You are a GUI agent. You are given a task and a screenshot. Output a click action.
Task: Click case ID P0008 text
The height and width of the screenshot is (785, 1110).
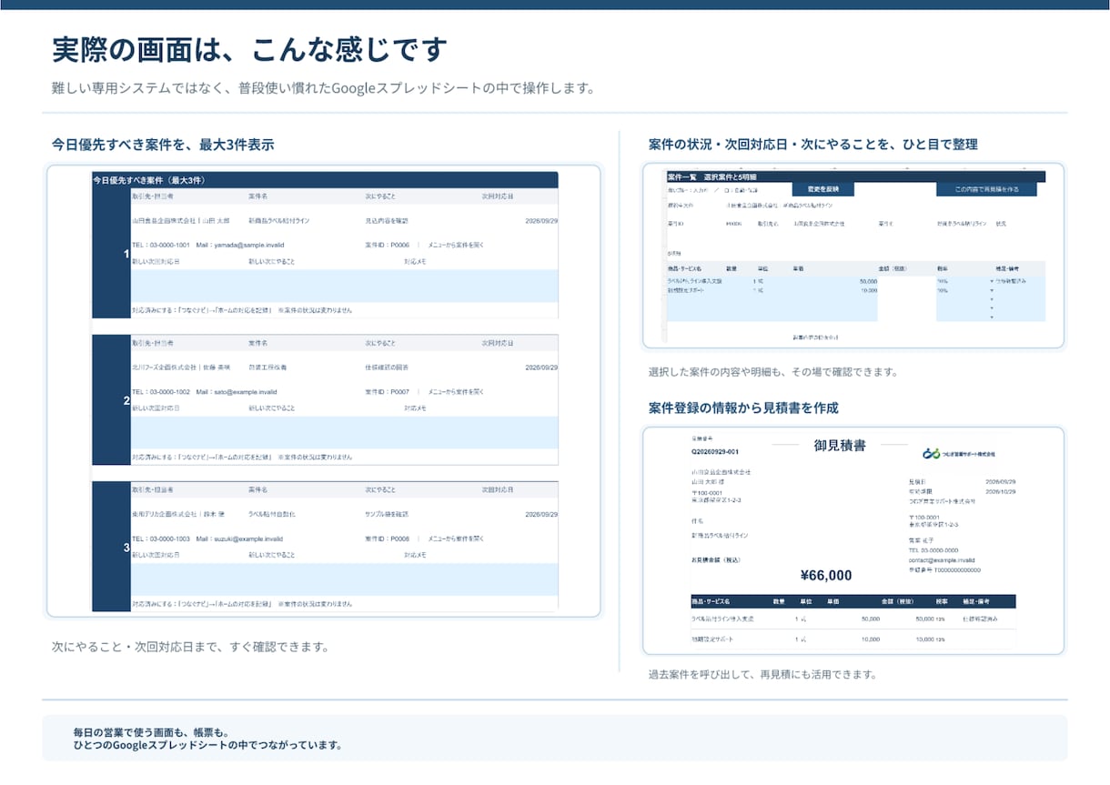[x=388, y=538]
